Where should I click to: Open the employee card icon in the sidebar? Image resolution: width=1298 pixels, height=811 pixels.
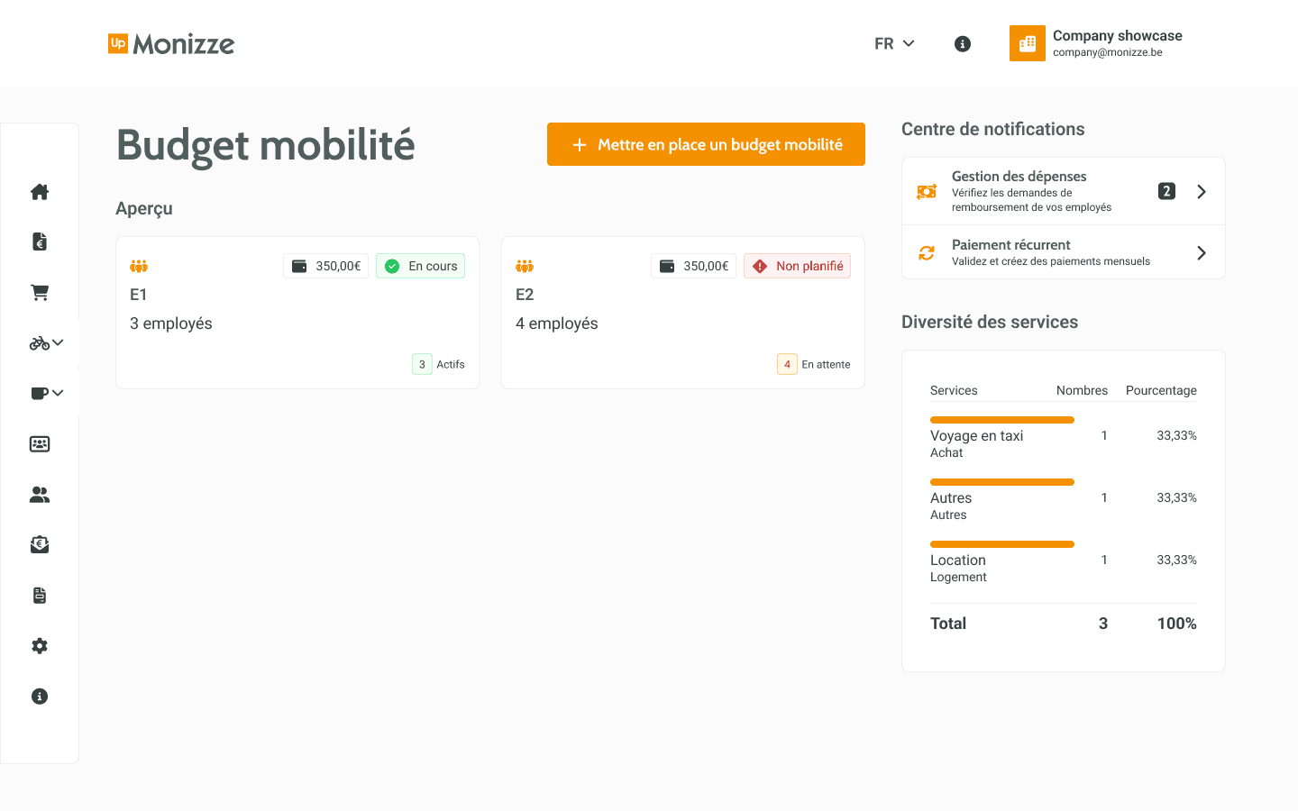pyautogui.click(x=39, y=443)
